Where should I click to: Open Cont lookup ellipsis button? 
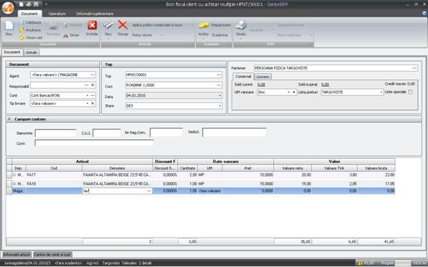(x=93, y=96)
